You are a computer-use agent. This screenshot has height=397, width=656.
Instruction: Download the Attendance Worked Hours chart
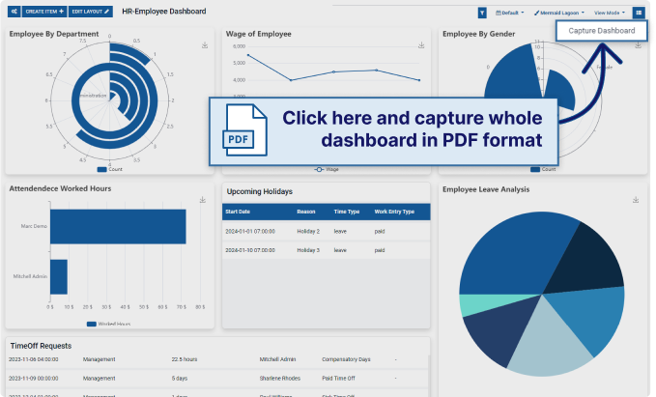click(x=205, y=200)
